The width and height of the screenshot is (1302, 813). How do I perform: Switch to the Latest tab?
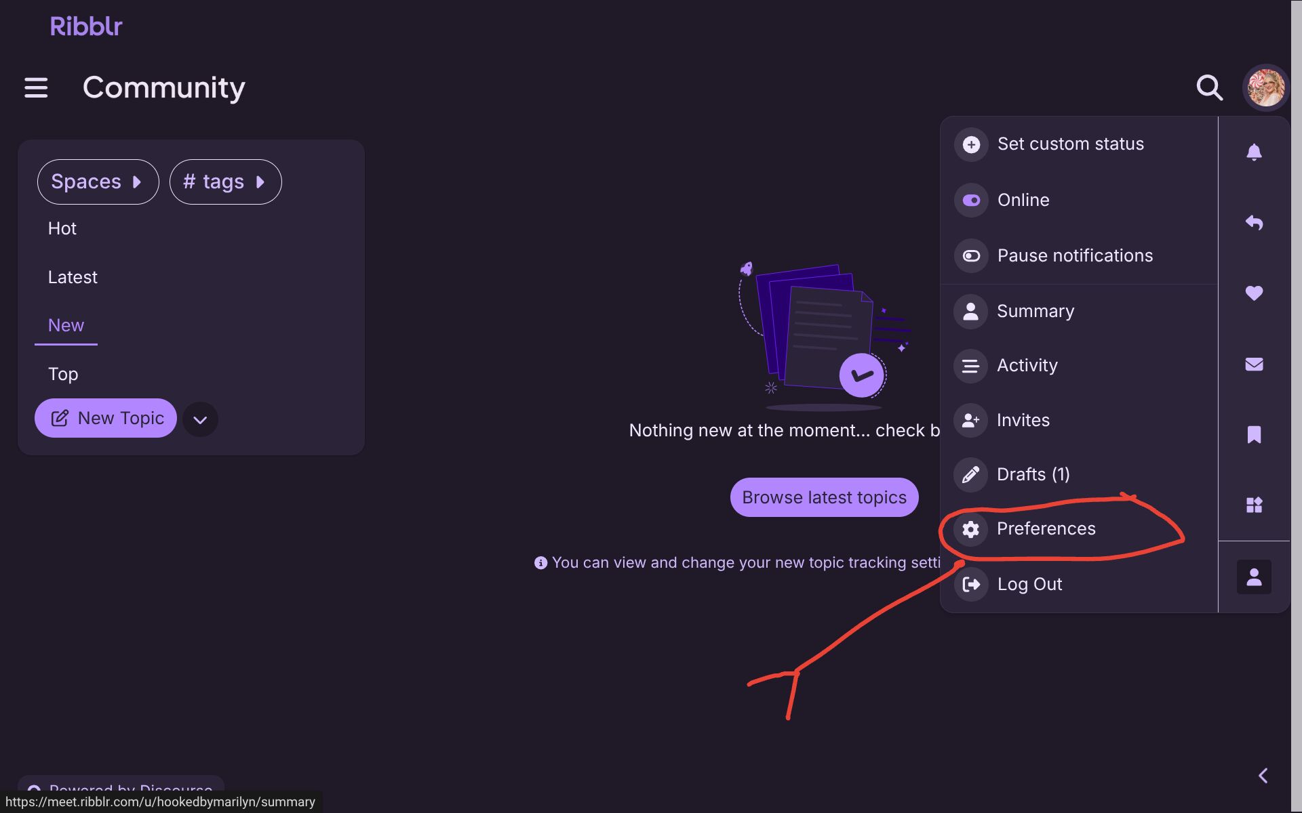click(x=73, y=277)
